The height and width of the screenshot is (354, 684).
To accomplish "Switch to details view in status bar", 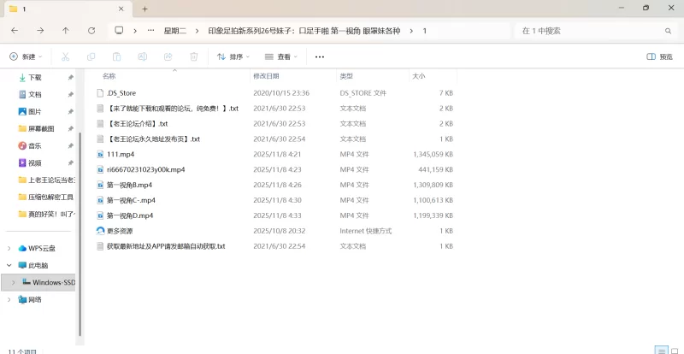I will (x=660, y=351).
